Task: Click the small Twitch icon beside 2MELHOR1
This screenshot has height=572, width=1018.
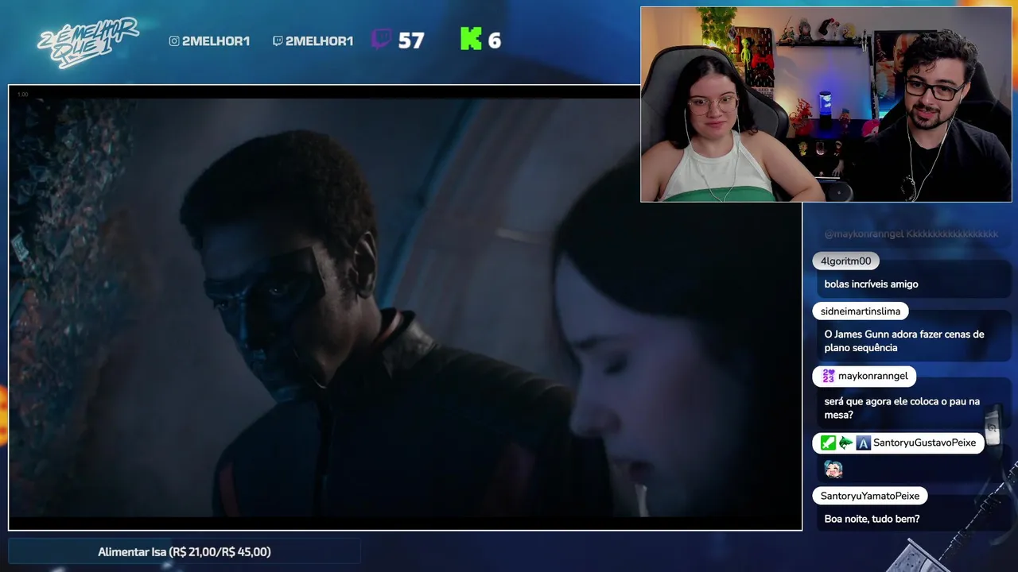Action: [278, 41]
